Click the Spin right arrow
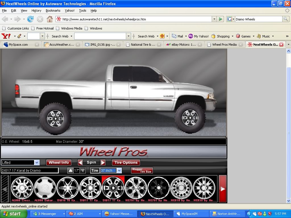Viewport: 291px width, 218px height. pyautogui.click(x=103, y=162)
